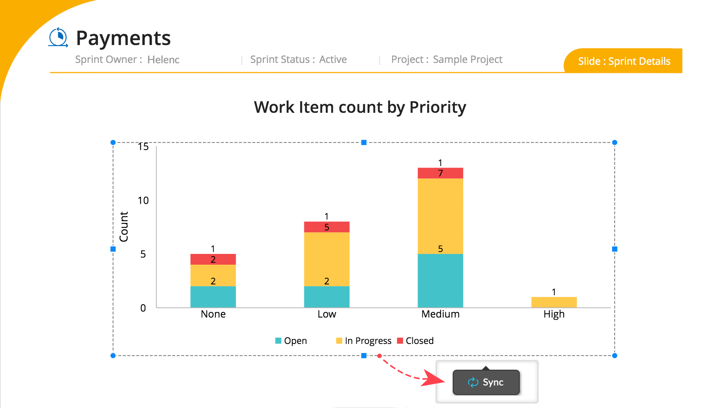724x408 pixels.
Task: Click the yellow High priority bar
Action: [x=554, y=302]
